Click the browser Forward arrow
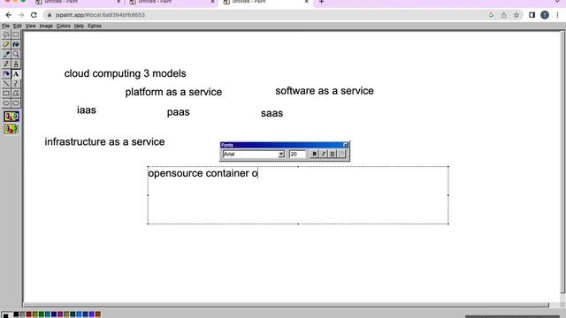Image resolution: width=566 pixels, height=318 pixels. tap(21, 15)
